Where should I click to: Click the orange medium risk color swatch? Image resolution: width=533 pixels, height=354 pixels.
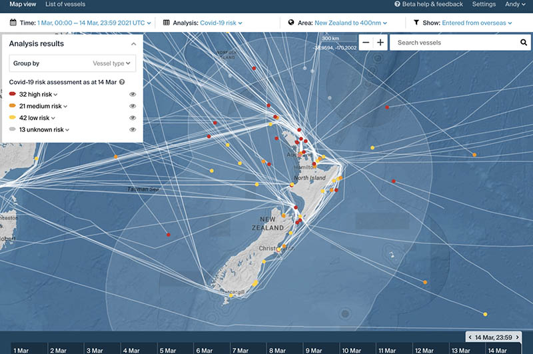(13, 105)
